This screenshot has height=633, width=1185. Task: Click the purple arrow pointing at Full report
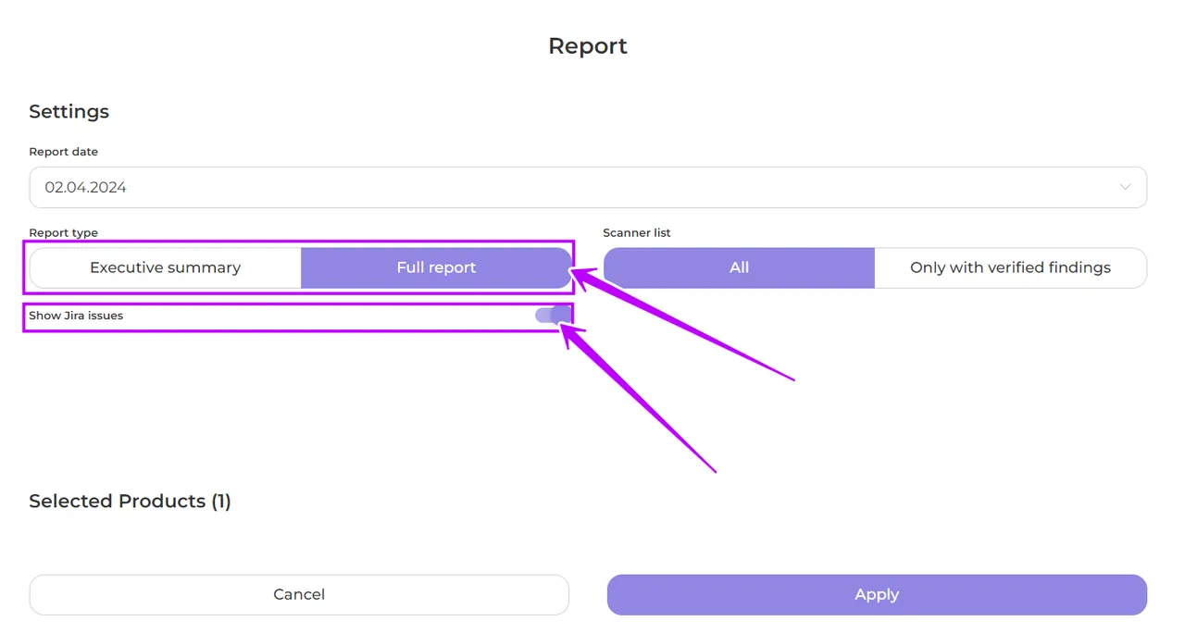coord(685,325)
